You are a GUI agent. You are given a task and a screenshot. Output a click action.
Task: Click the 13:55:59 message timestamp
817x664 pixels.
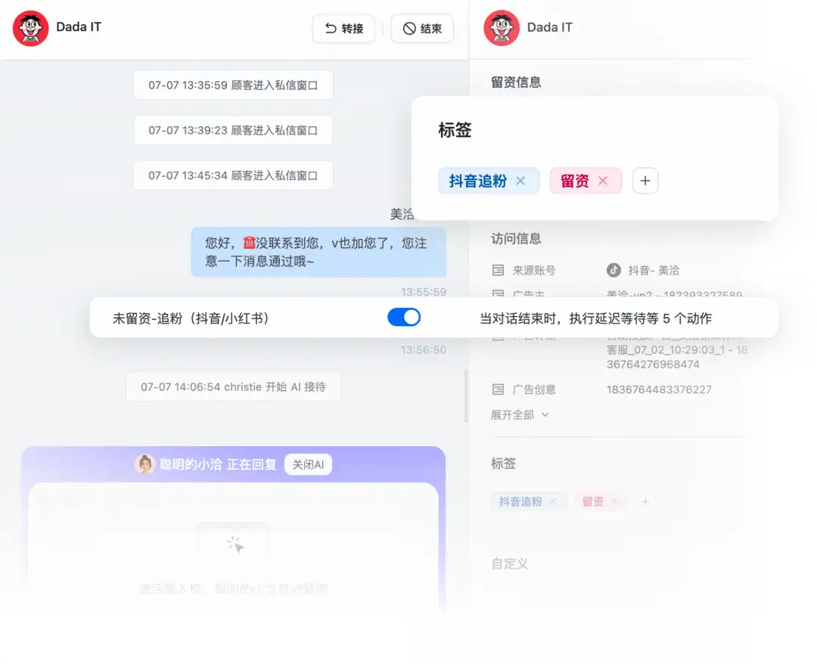423,292
